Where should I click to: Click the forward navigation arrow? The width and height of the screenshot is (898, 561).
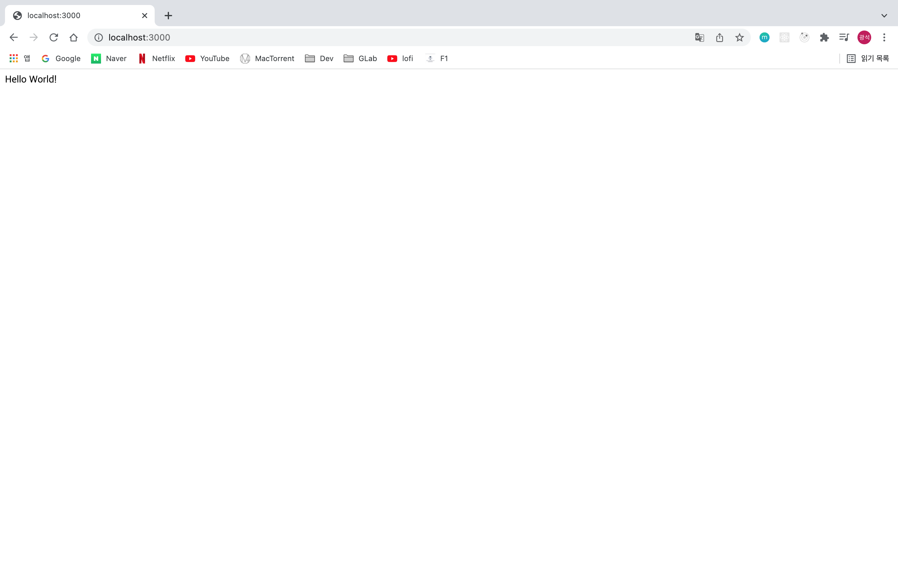(34, 37)
